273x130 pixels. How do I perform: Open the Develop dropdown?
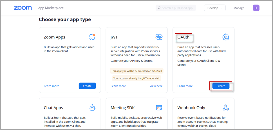(215, 8)
